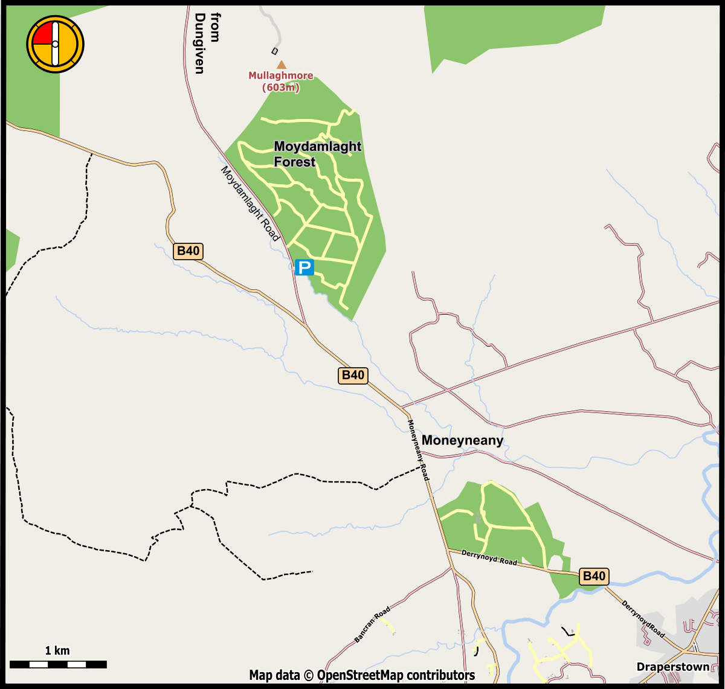Click the B40 shield just northwest of Moneyneany

353,375
